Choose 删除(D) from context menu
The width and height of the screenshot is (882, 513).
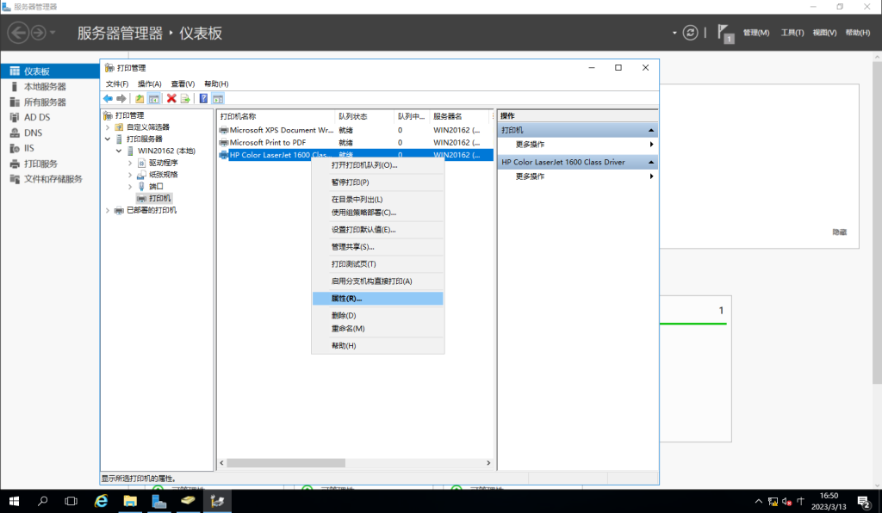(378, 316)
